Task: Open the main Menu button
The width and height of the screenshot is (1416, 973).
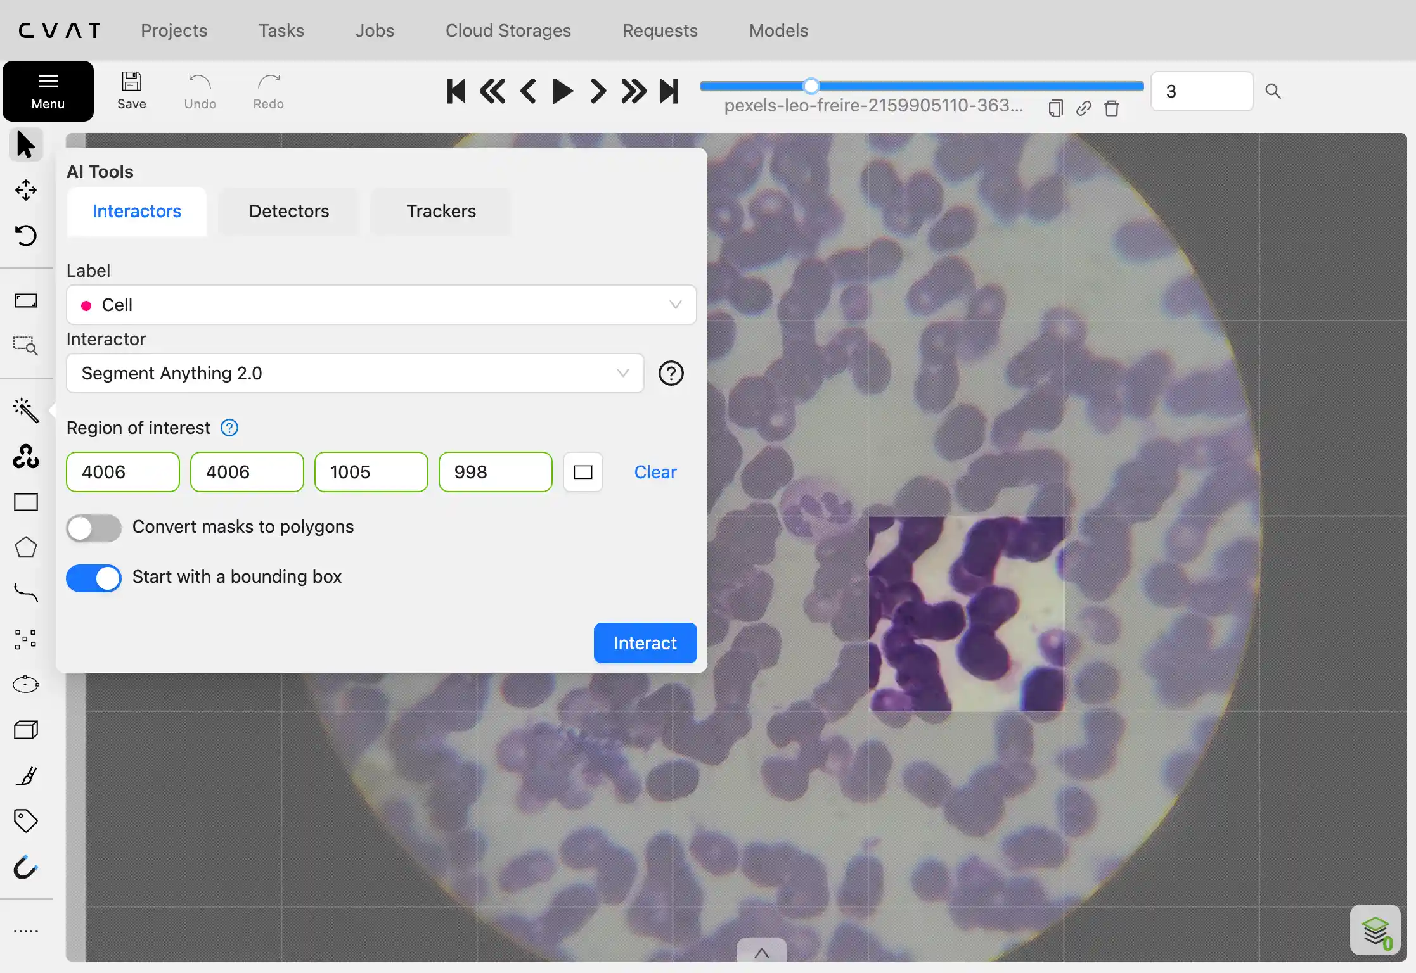Action: pos(48,91)
